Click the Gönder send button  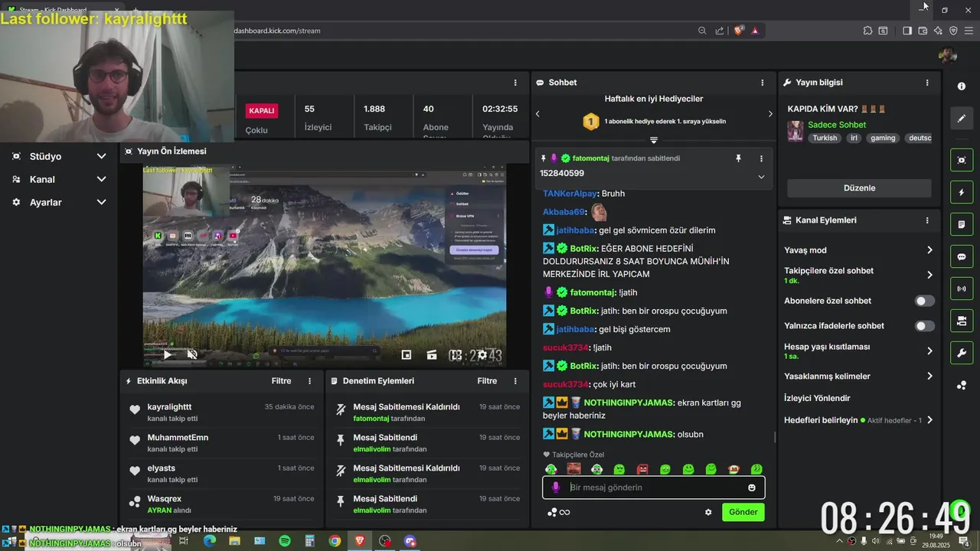(x=743, y=512)
